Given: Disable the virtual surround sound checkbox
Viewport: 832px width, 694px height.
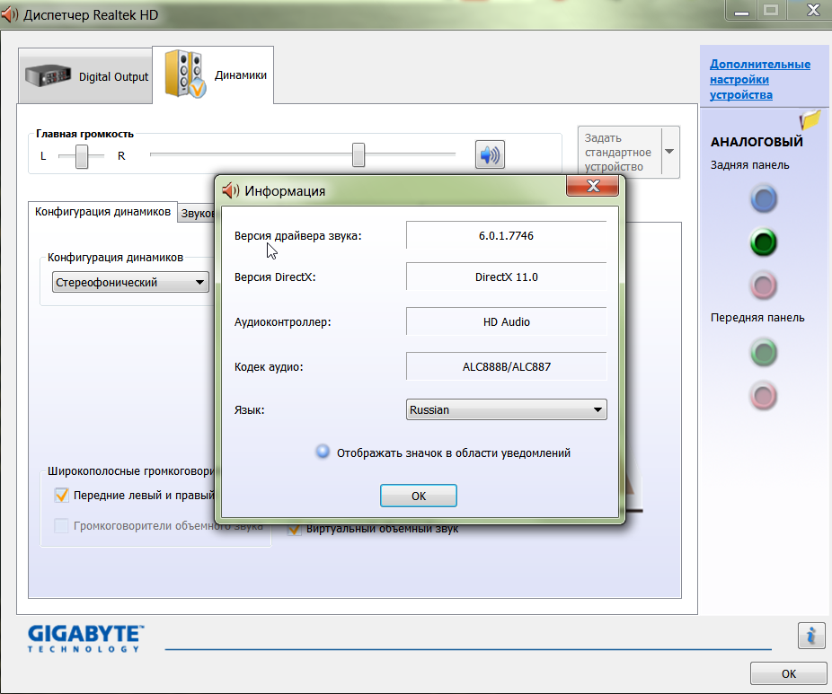Looking at the screenshot, I should click(x=293, y=529).
